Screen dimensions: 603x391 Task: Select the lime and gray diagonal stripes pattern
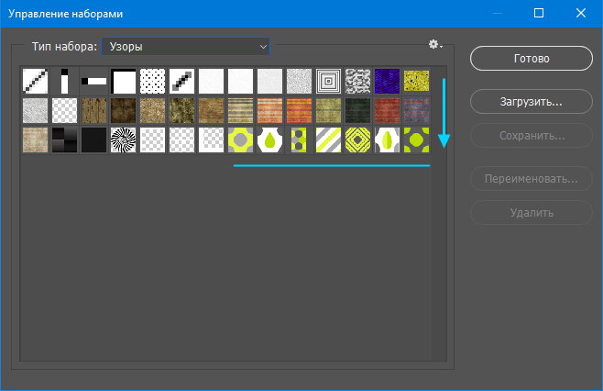[328, 140]
